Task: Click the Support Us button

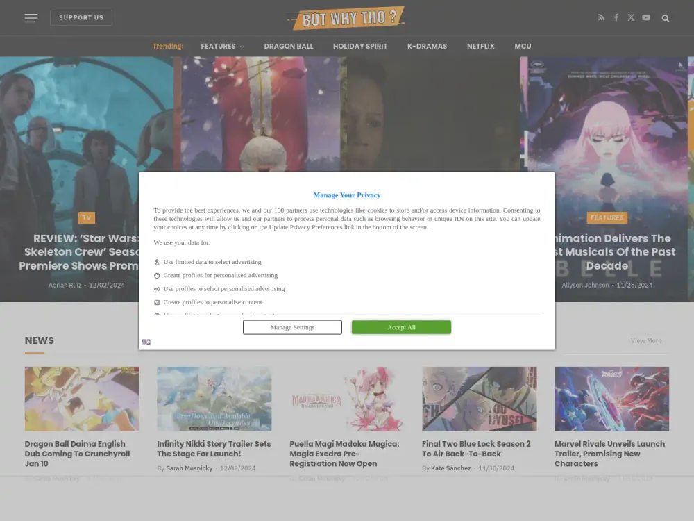Action: 81,18
